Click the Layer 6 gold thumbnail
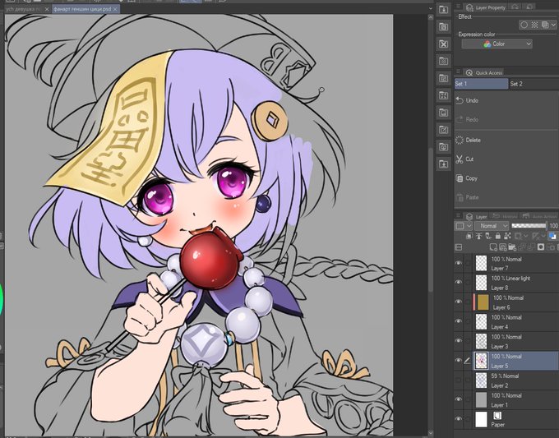The height and width of the screenshot is (438, 559). click(x=483, y=302)
